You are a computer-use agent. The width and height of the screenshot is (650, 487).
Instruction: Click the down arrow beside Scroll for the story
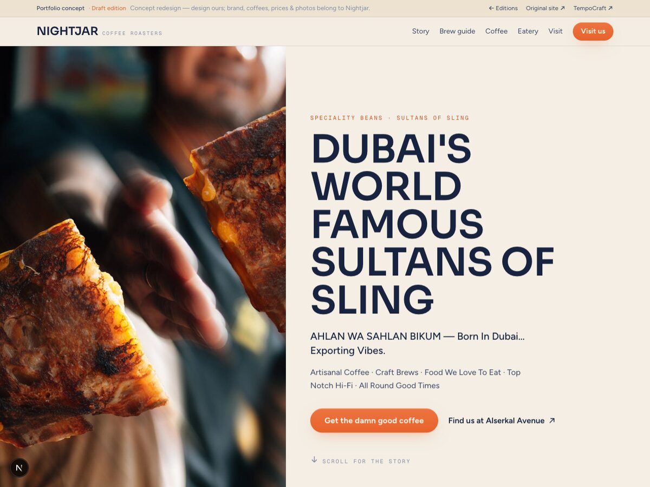click(x=314, y=460)
